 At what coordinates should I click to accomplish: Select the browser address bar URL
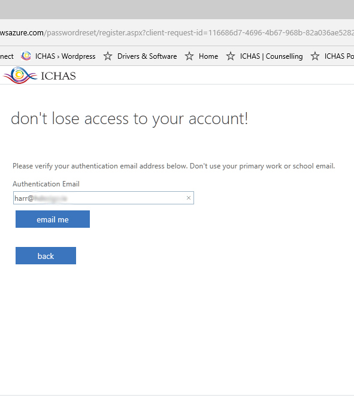tap(177, 33)
